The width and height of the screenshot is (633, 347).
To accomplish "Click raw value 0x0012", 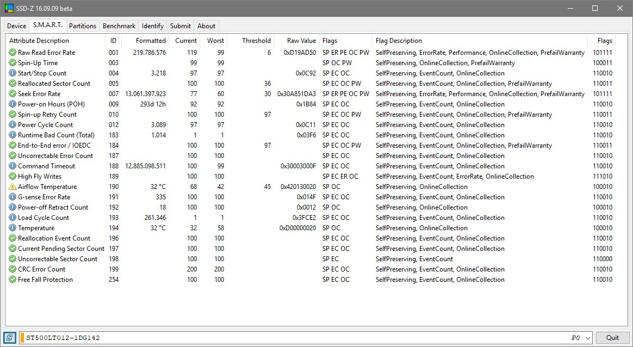I will [306, 207].
